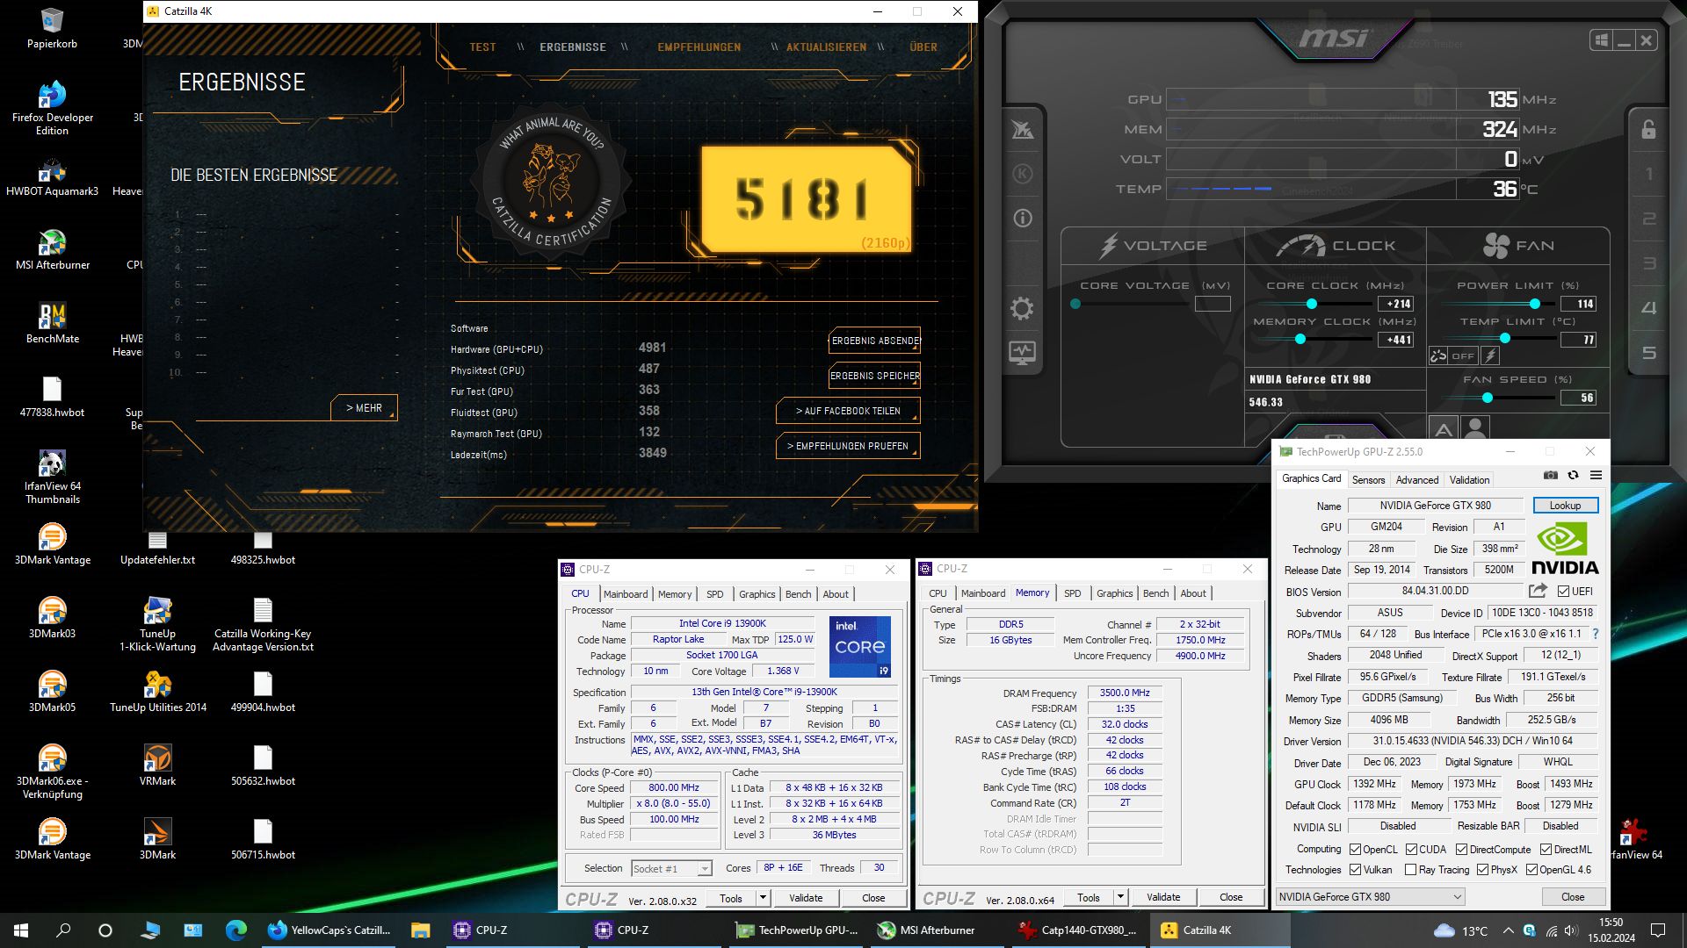Screen dimensions: 1687x948
Task: Click Validate in the left CPU-Z window
Action: (x=806, y=897)
